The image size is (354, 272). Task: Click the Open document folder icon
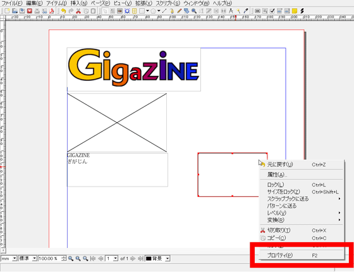tap(15, 11)
